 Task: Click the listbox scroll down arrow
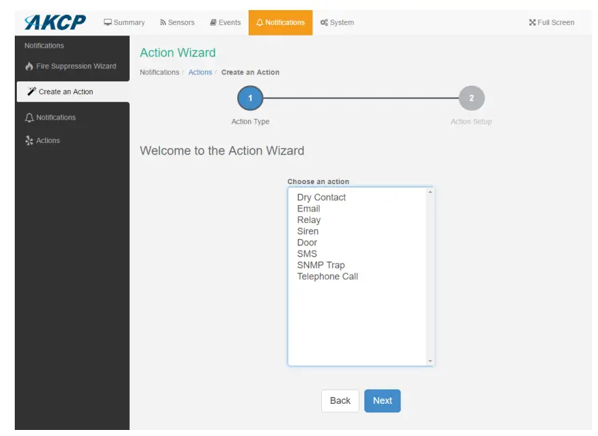coord(430,361)
